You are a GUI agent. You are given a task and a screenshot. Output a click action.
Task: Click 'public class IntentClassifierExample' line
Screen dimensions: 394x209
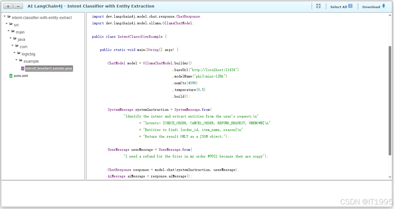(129, 37)
